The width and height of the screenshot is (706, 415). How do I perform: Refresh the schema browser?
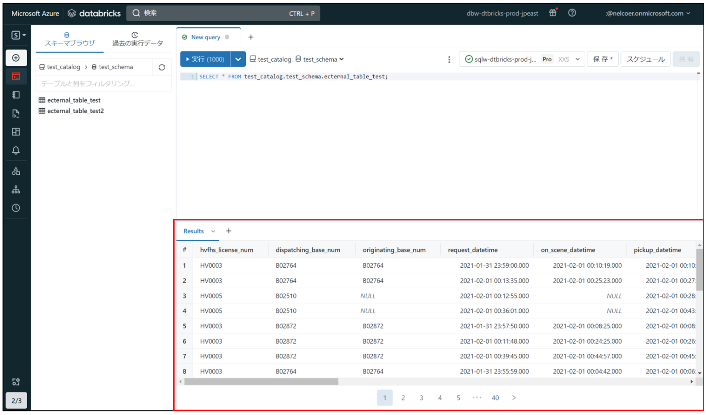click(162, 67)
